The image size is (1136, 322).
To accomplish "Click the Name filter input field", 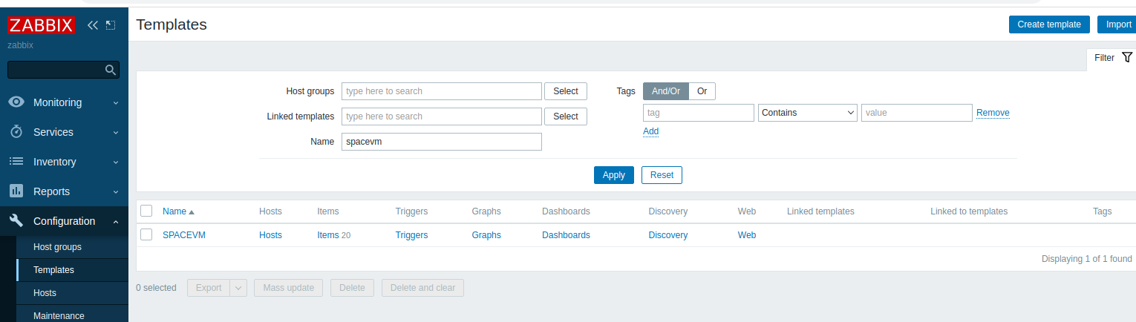I will [442, 142].
